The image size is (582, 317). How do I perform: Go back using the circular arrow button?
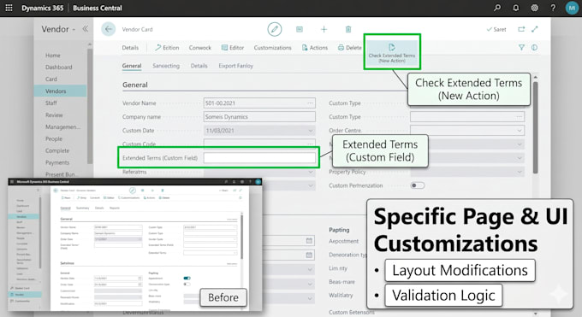coord(109,29)
